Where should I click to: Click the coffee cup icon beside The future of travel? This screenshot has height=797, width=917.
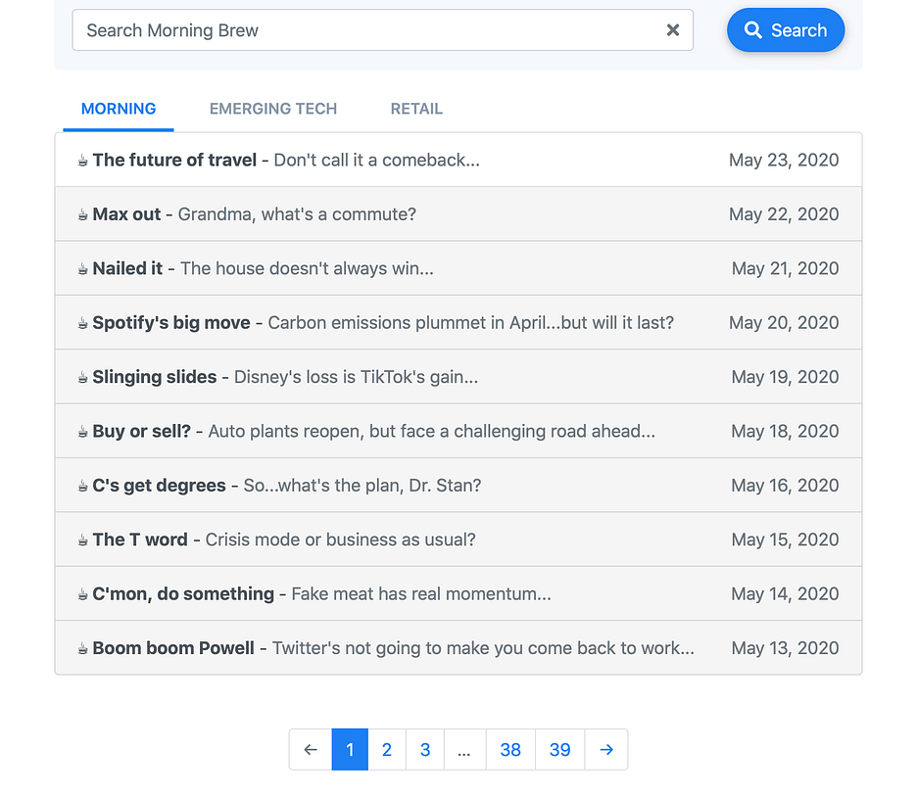(83, 161)
